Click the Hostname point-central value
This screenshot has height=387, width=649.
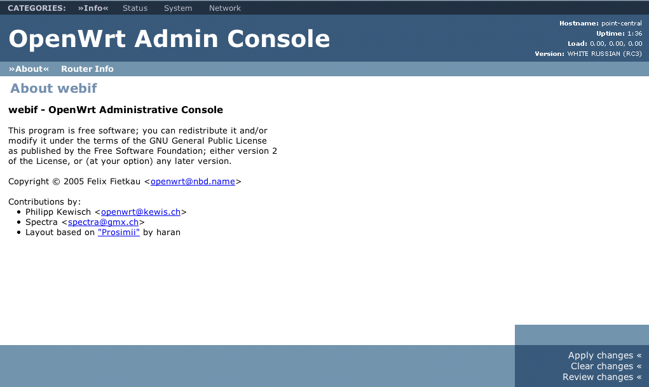(x=621, y=24)
